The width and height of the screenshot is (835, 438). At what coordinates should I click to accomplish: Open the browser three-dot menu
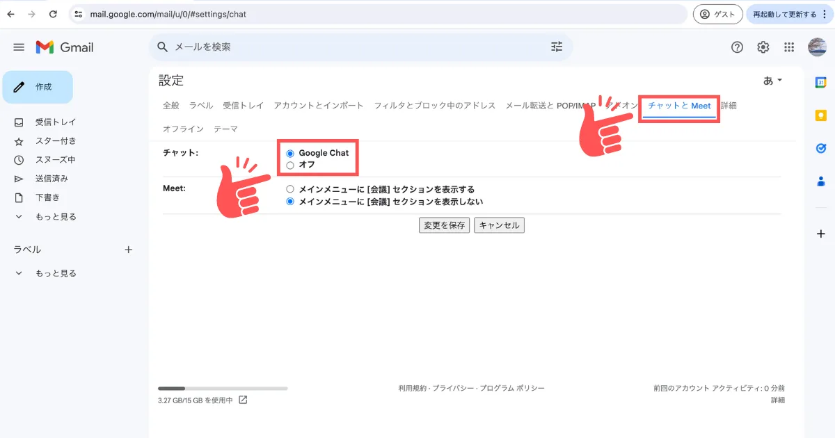[825, 14]
